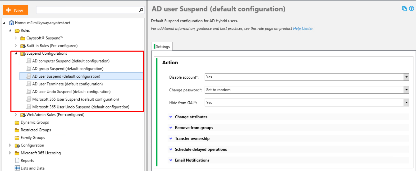Screen dimensions: 416x171
Task: Collapse the Suspend Configurations node
Action: click(x=16, y=53)
